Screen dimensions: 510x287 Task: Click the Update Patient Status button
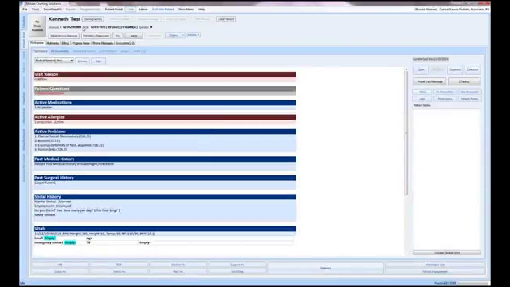pyautogui.click(x=447, y=253)
